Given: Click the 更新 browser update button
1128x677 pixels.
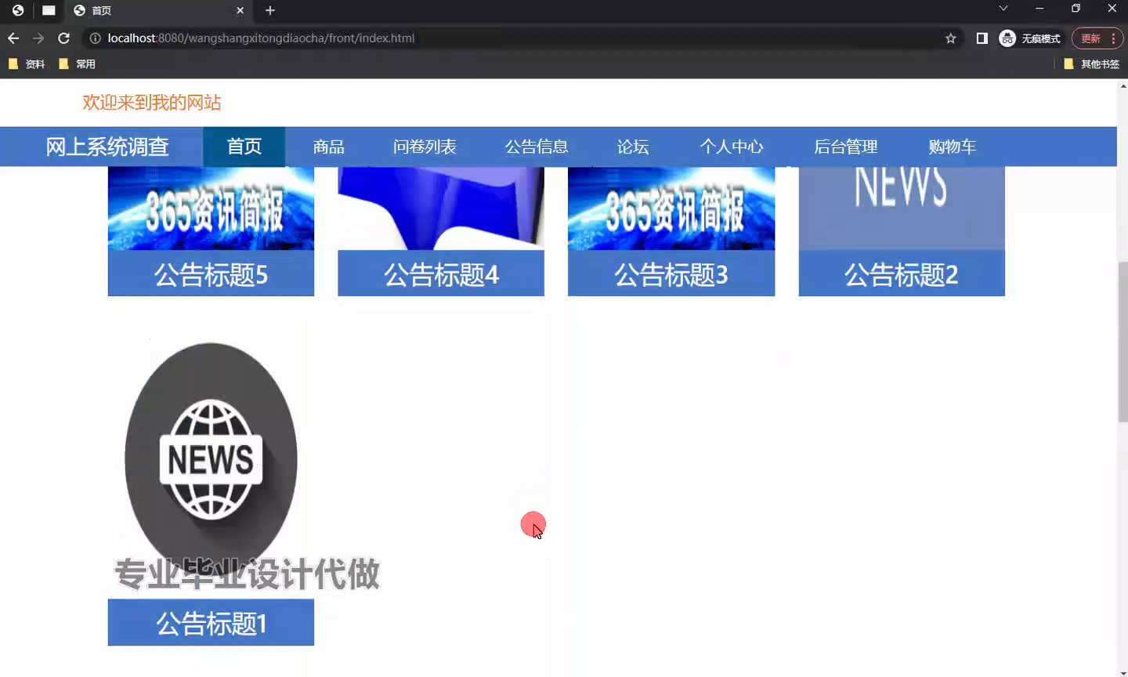Looking at the screenshot, I should pos(1097,38).
